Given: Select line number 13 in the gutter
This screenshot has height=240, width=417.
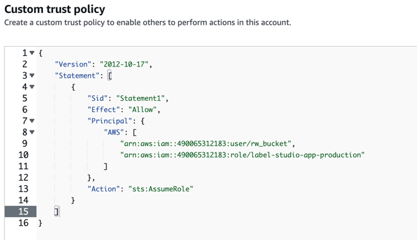Looking at the screenshot, I should point(24,189).
